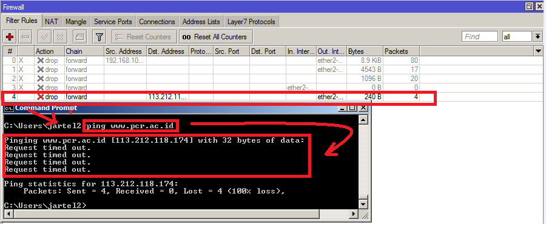Select rule 2 showing 1096 B

[x=211, y=79]
